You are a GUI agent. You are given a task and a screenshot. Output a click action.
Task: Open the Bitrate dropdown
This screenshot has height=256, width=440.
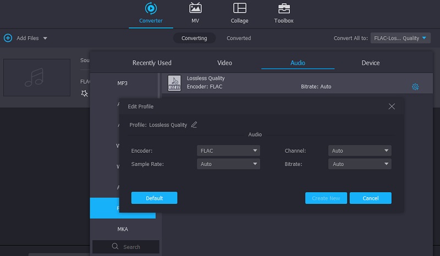click(360, 164)
